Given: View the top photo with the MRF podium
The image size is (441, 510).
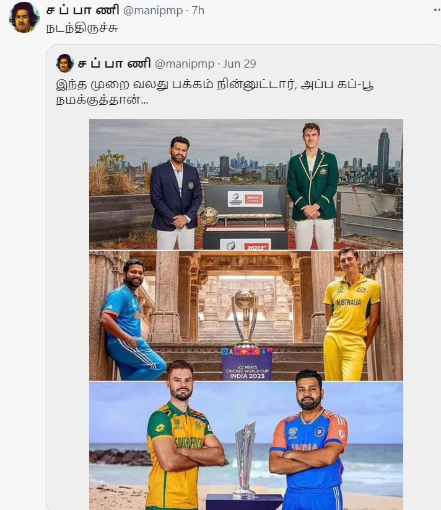Looking at the screenshot, I should [246, 184].
